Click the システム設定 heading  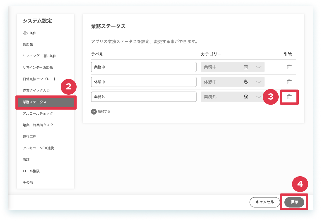37,21
